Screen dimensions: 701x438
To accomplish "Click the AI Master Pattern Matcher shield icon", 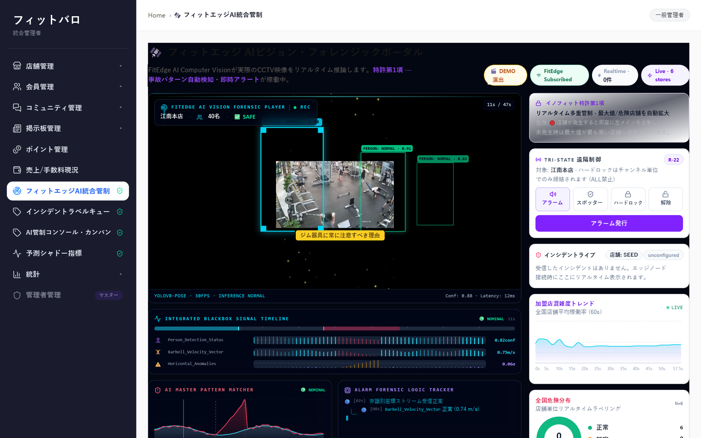I will tap(158, 390).
